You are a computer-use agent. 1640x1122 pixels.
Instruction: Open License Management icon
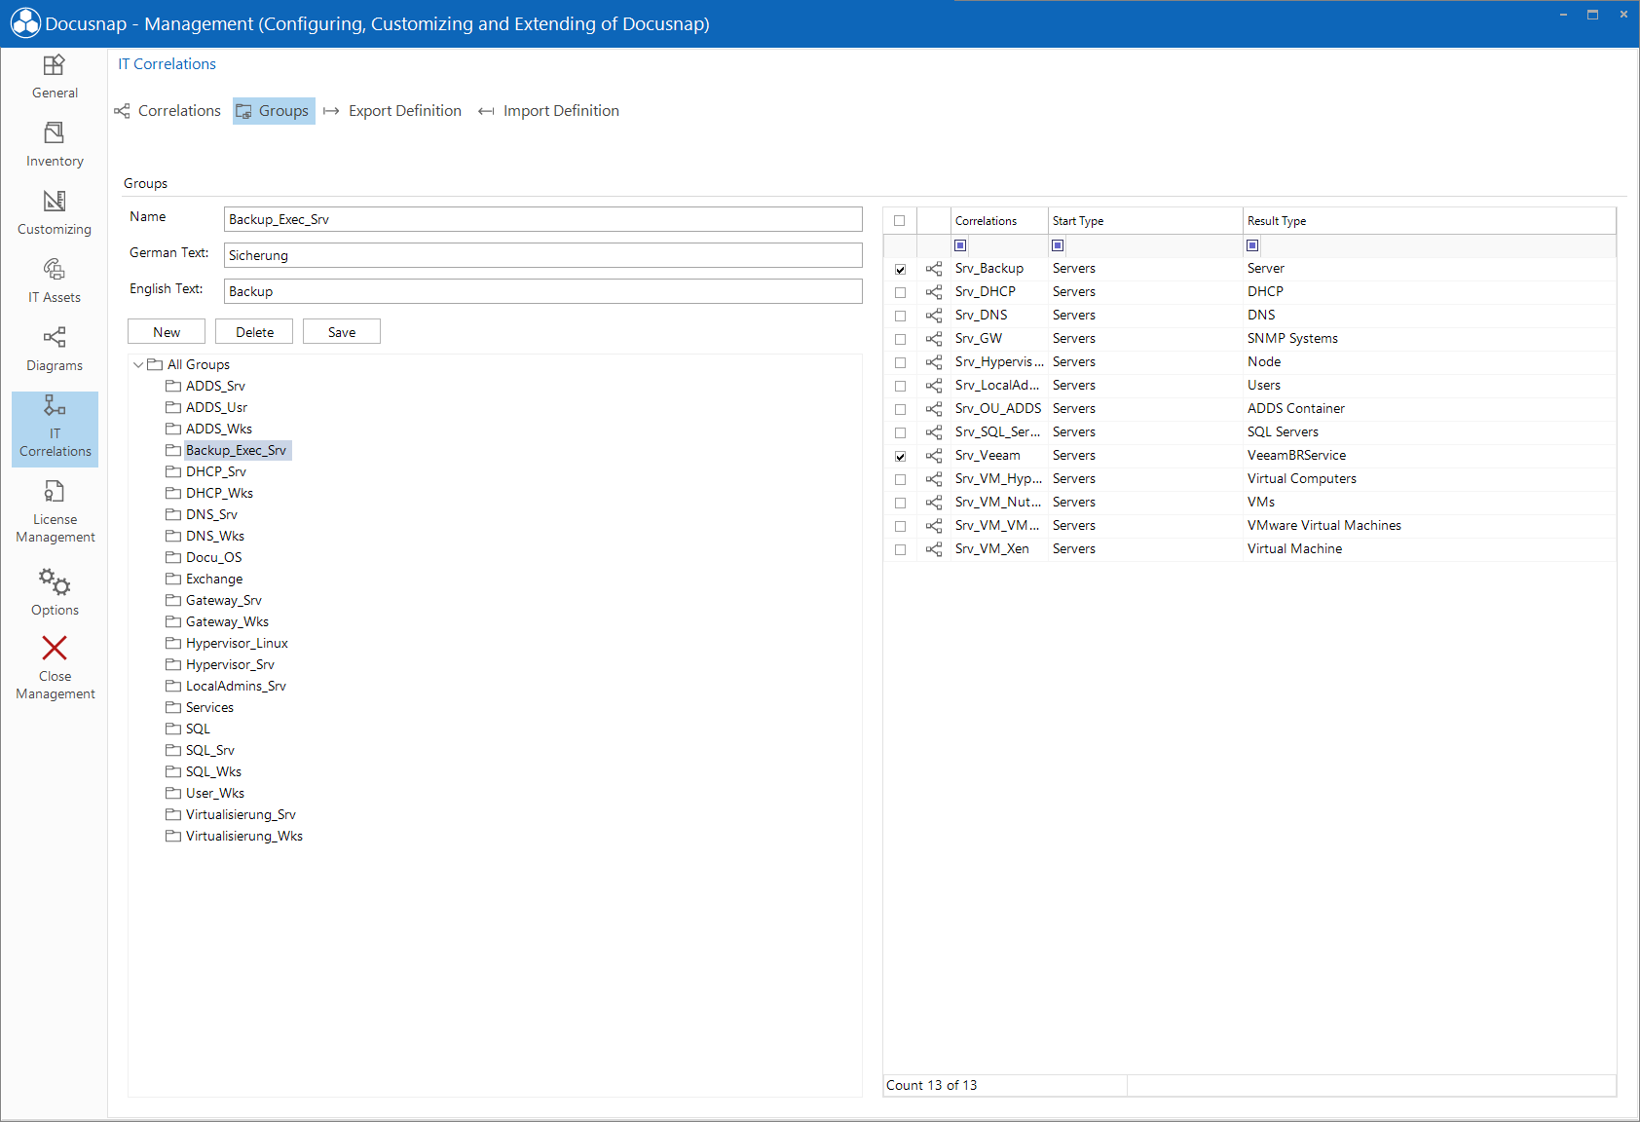tap(55, 491)
